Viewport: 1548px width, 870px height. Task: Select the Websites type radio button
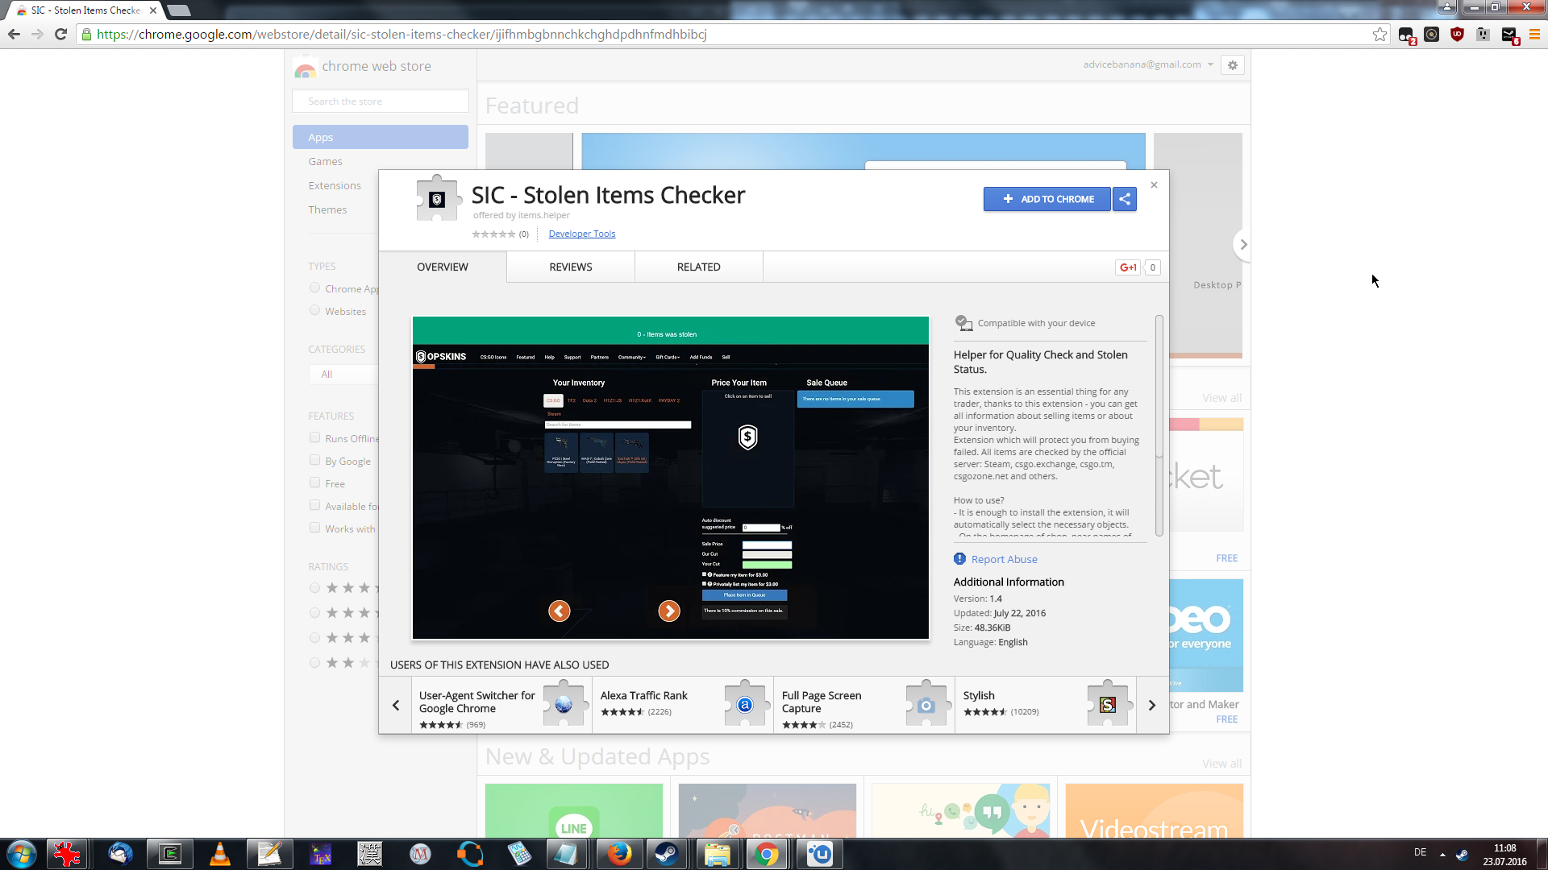coord(314,310)
